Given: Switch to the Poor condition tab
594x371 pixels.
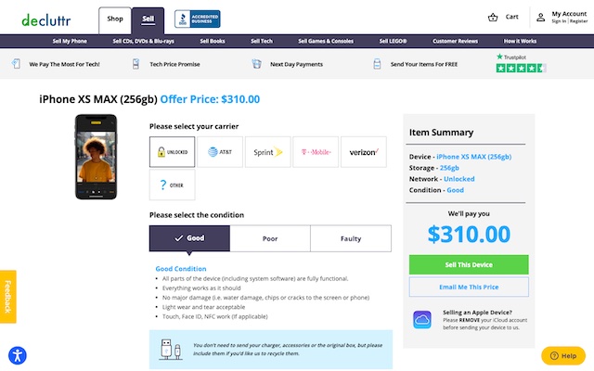Looking at the screenshot, I should [270, 238].
